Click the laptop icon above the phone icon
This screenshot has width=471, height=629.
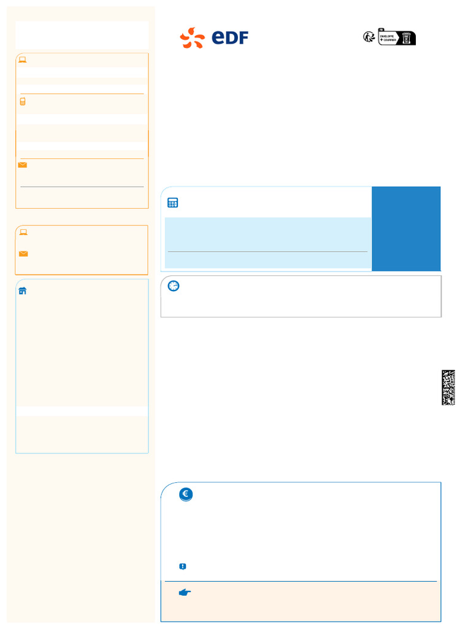point(23,60)
